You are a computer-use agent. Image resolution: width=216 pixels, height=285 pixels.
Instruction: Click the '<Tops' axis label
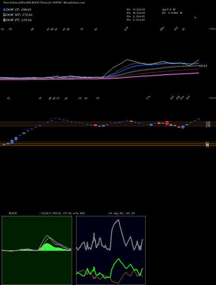[x=213, y=29]
